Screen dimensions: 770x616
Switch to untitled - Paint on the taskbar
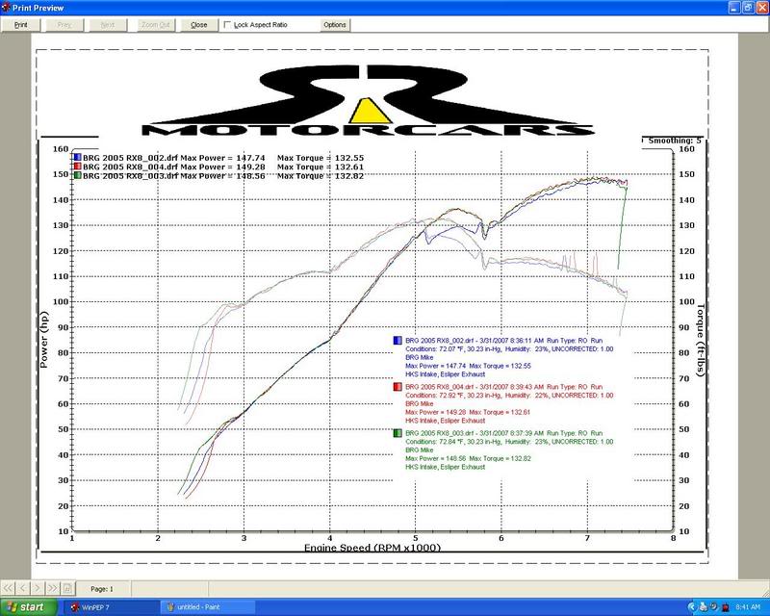point(208,607)
